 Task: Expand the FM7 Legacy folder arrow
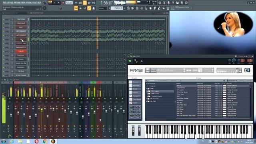pyautogui.click(x=148, y=91)
